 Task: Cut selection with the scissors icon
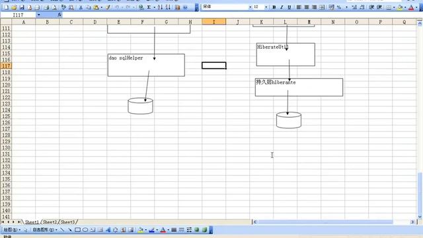[x=81, y=7]
